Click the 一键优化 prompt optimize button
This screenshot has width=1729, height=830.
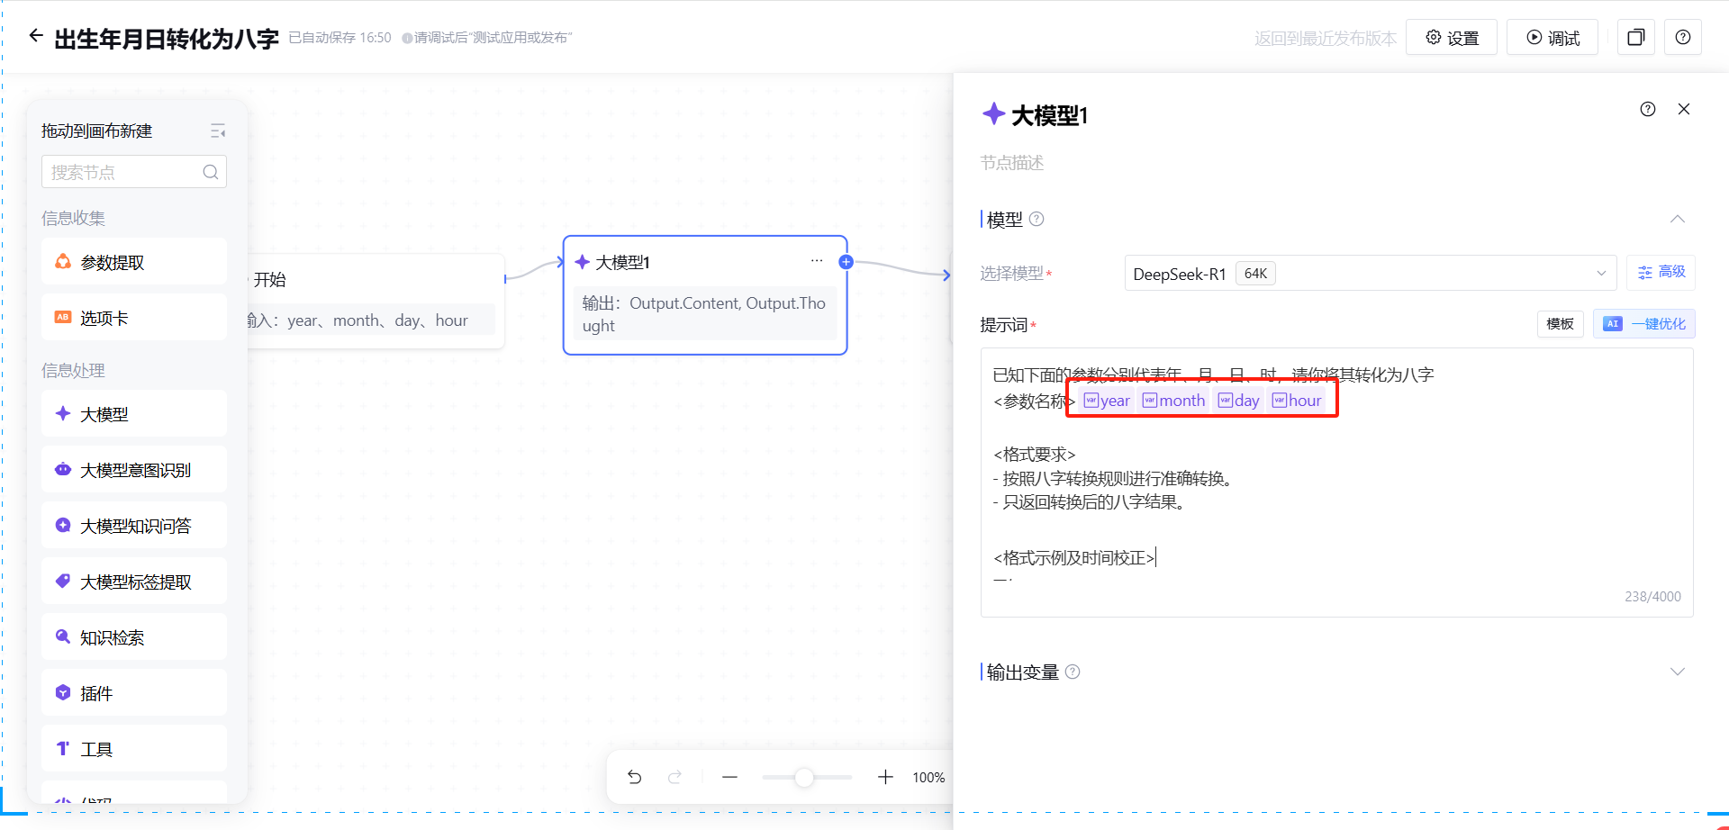(1644, 324)
